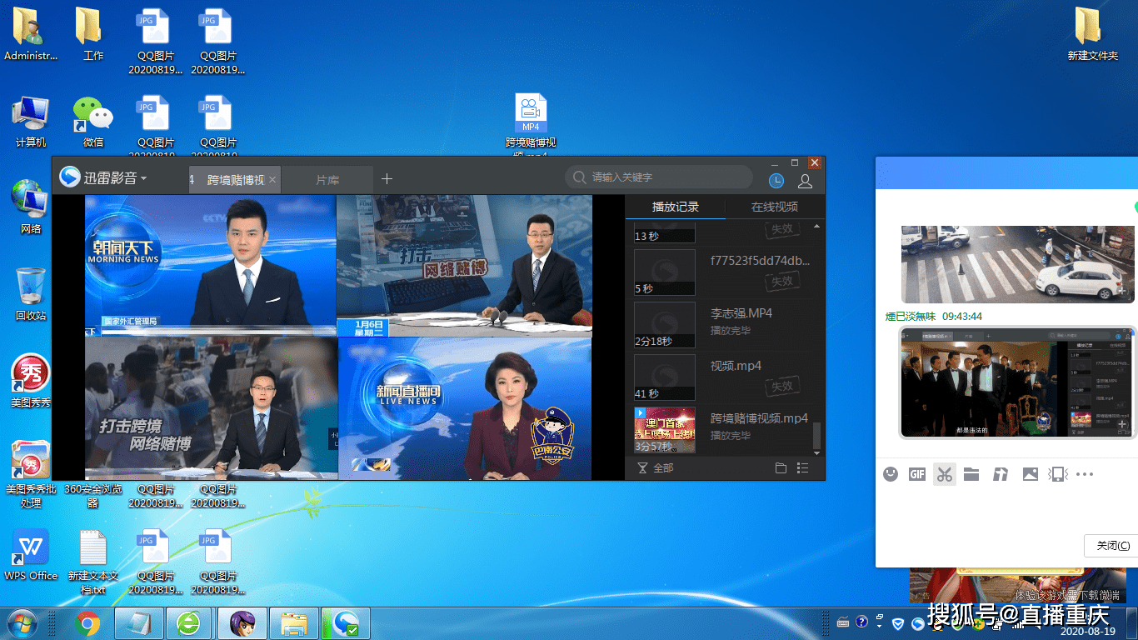Screen dimensions: 1138x640
Task: Open the 回收站 recycle bin
Action: tap(31, 294)
